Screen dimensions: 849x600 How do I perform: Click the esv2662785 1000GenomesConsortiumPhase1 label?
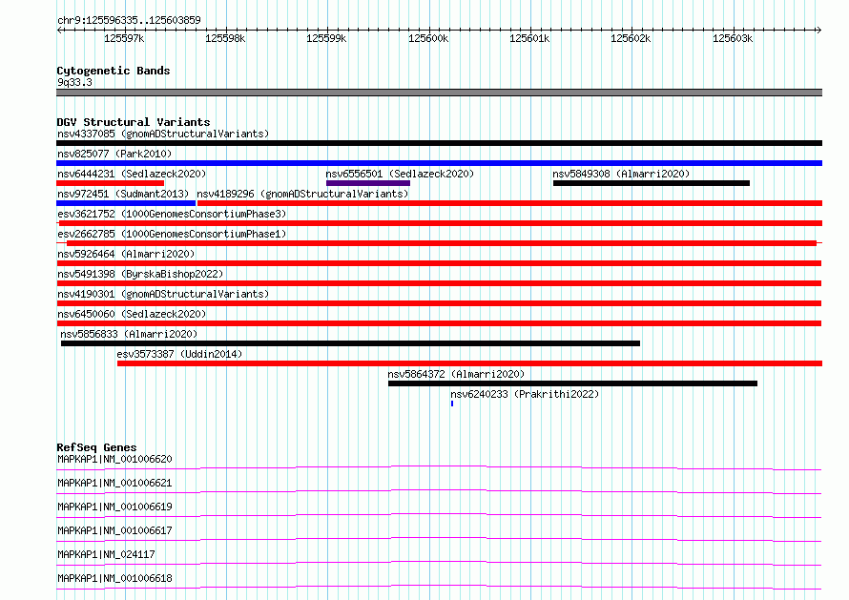(x=172, y=234)
